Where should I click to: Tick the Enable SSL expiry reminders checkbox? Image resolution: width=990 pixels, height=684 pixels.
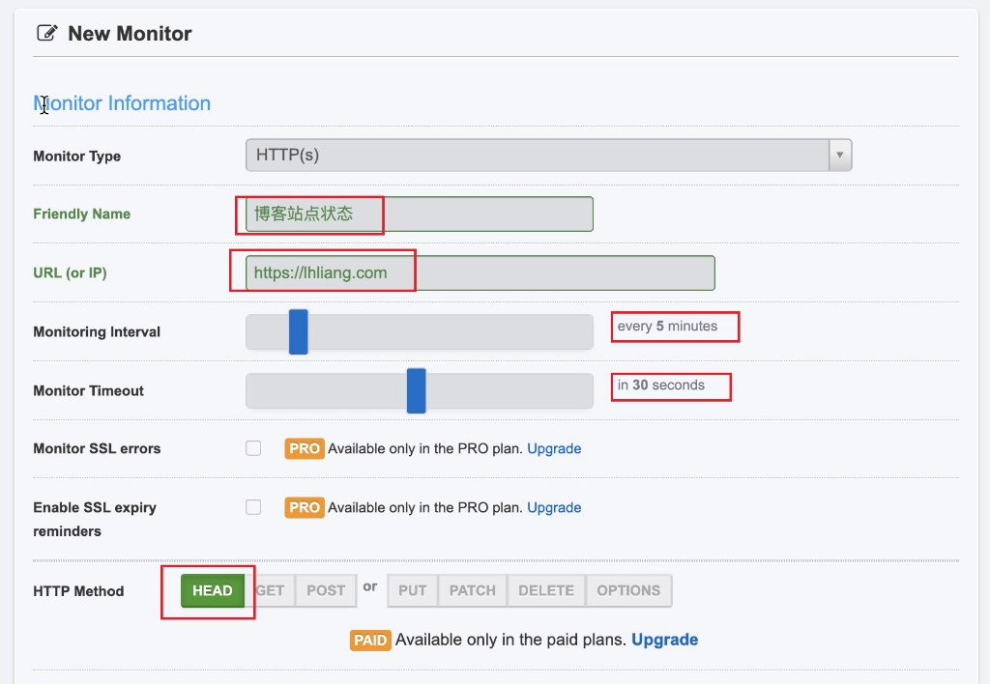(253, 507)
